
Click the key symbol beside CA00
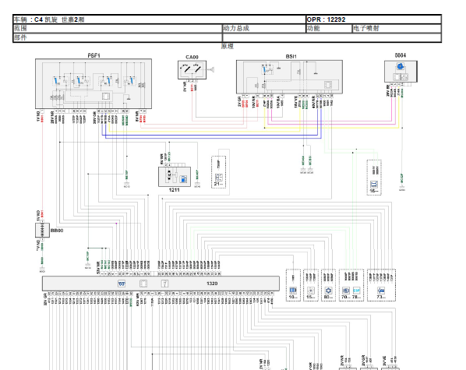click(x=210, y=69)
